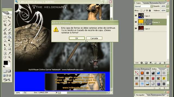Swap foreground and background colors
The height and width of the screenshot is (97, 174).
coord(10,61)
